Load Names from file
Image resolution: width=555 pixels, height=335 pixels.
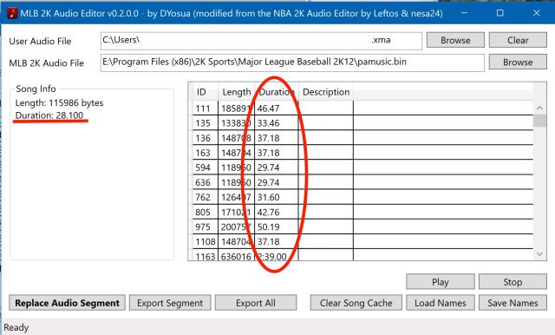tap(441, 303)
